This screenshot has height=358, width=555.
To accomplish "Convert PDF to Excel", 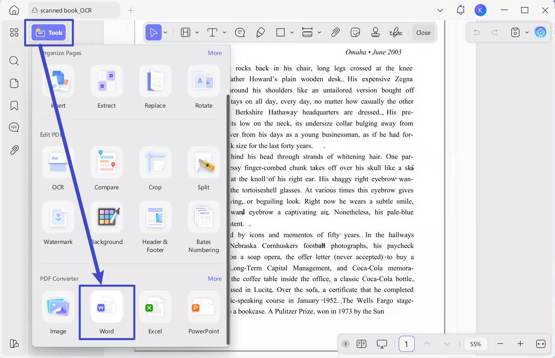I will [155, 312].
